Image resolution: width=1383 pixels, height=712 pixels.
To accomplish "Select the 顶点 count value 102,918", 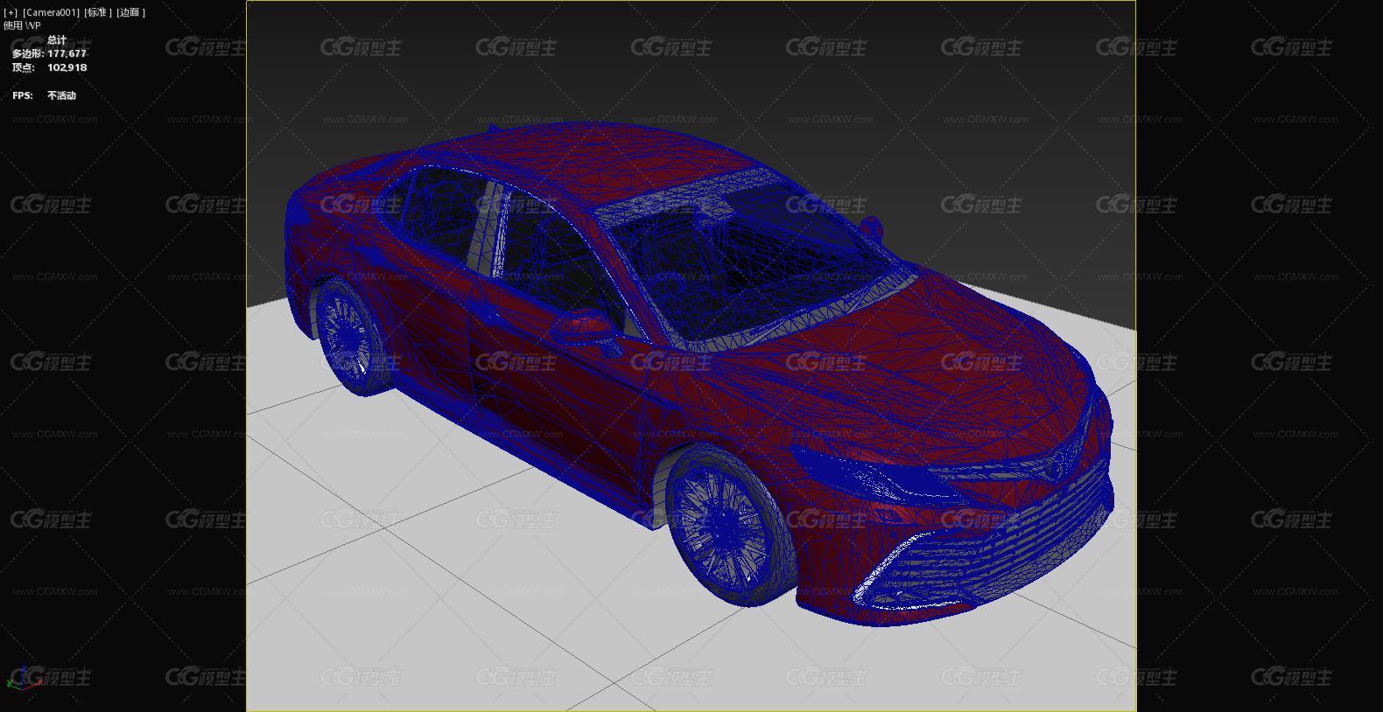I will click(x=67, y=67).
